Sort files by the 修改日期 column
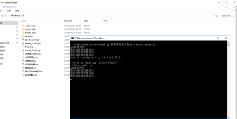 click(68, 21)
